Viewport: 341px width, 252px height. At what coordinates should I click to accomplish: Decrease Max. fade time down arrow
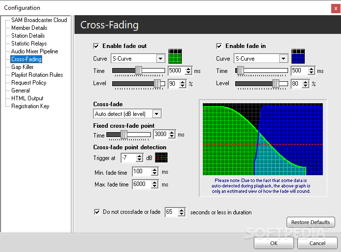(155, 186)
